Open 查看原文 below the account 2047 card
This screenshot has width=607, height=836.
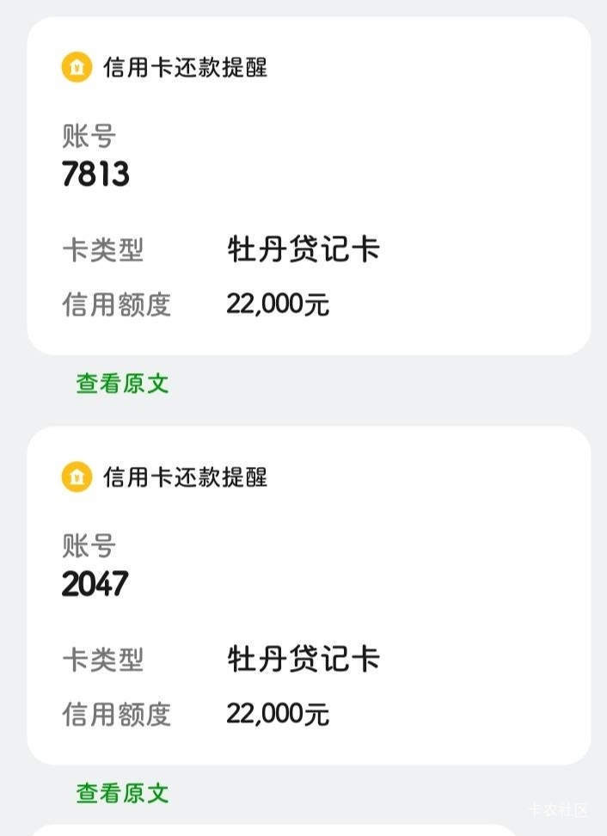[122, 793]
